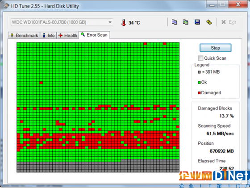The image size is (250, 188).
Task: Click the Exit button with X icon
Action: click(229, 22)
